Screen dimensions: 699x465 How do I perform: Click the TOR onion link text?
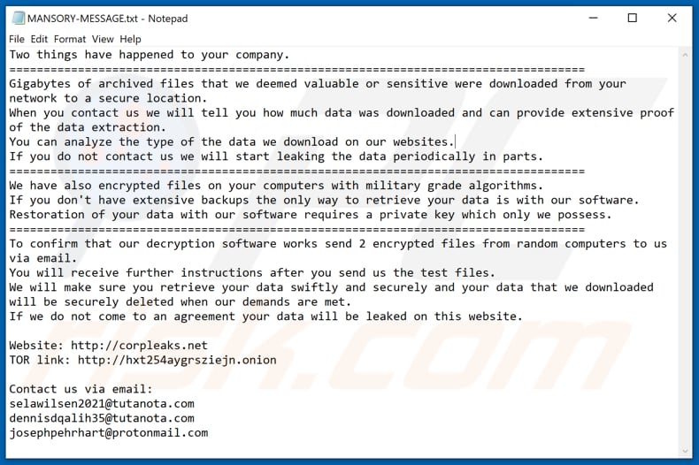[x=177, y=360]
